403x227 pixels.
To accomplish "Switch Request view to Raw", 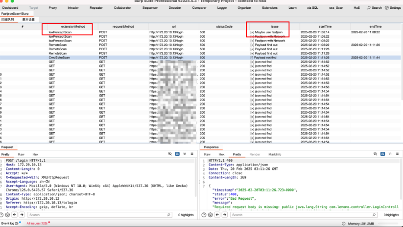I will click(21, 154).
